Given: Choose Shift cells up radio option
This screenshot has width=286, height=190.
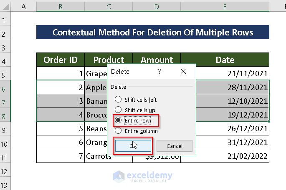Looking at the screenshot, I should [x=118, y=110].
